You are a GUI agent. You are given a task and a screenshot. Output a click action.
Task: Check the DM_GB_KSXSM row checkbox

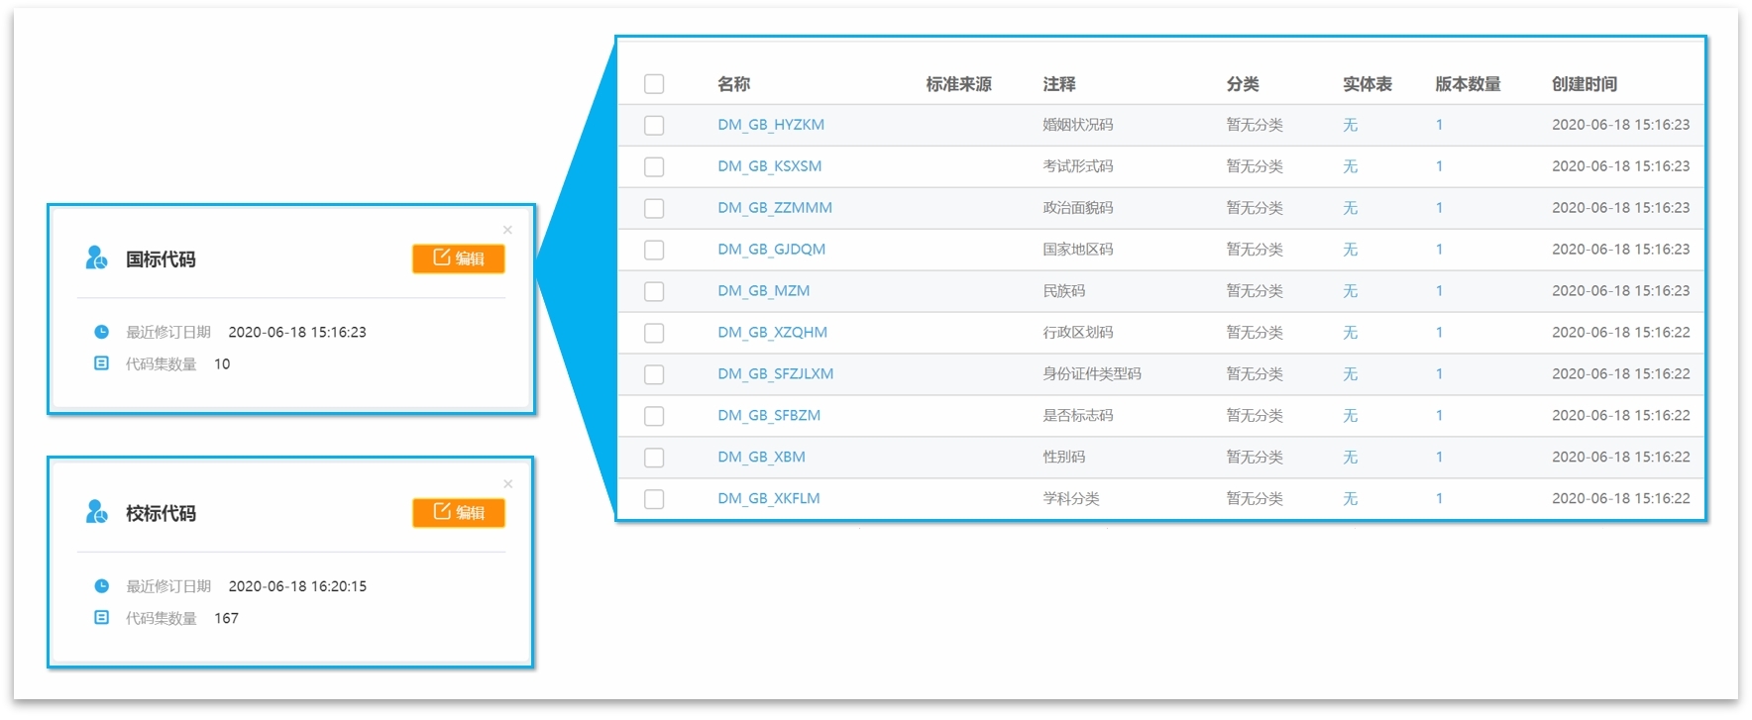654,167
